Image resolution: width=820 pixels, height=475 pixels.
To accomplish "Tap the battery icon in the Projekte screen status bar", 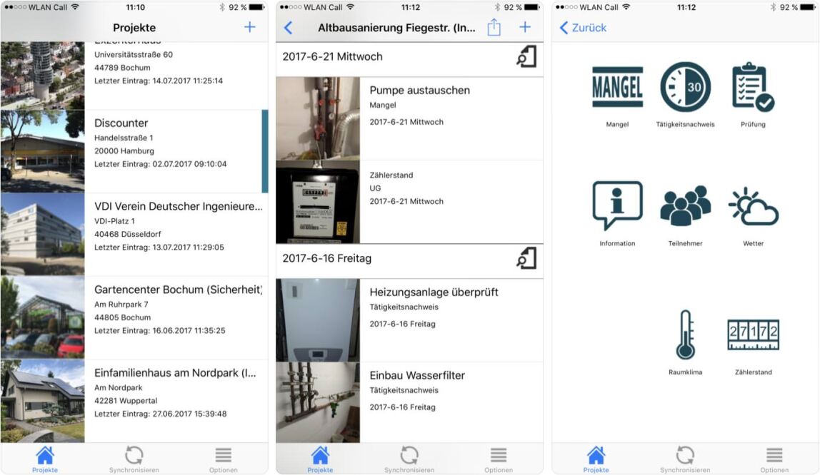I will (x=257, y=7).
